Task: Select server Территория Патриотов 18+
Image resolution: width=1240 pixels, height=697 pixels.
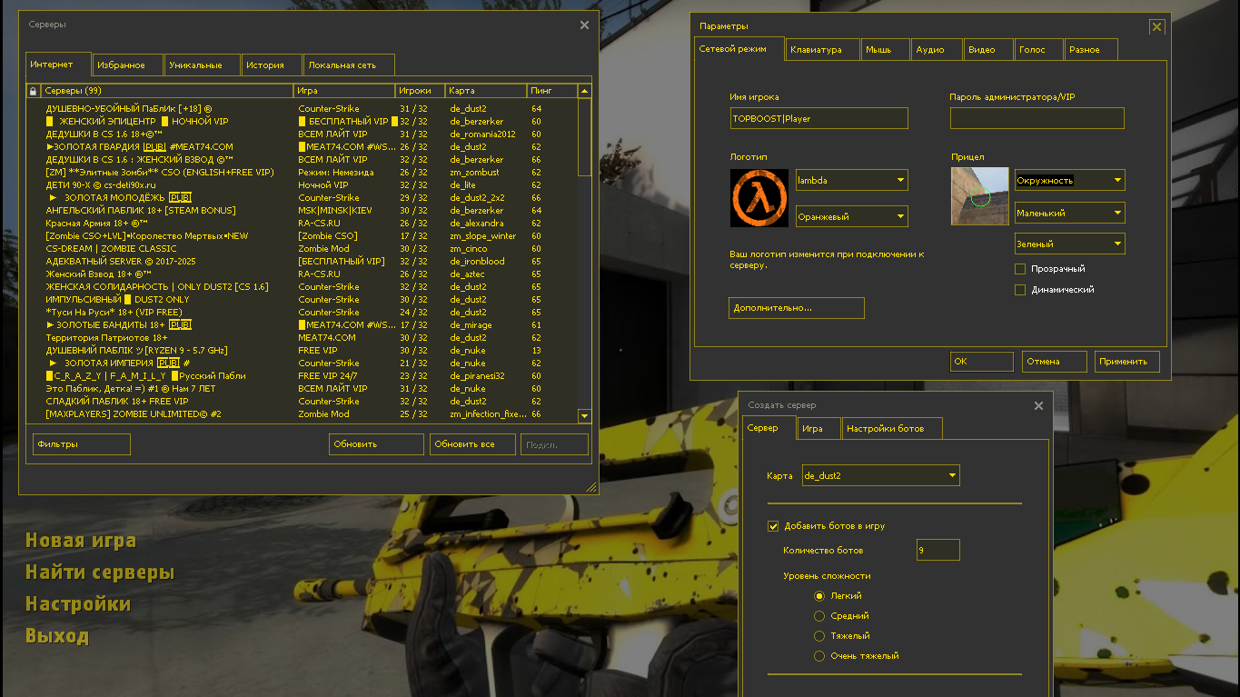Action: click(x=303, y=338)
